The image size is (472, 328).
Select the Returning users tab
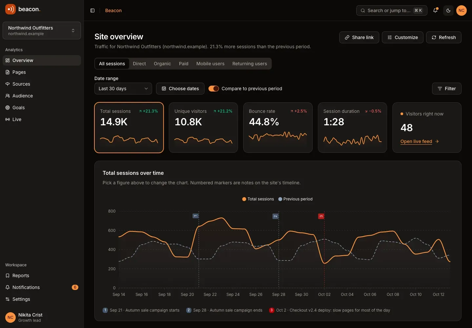click(x=250, y=64)
